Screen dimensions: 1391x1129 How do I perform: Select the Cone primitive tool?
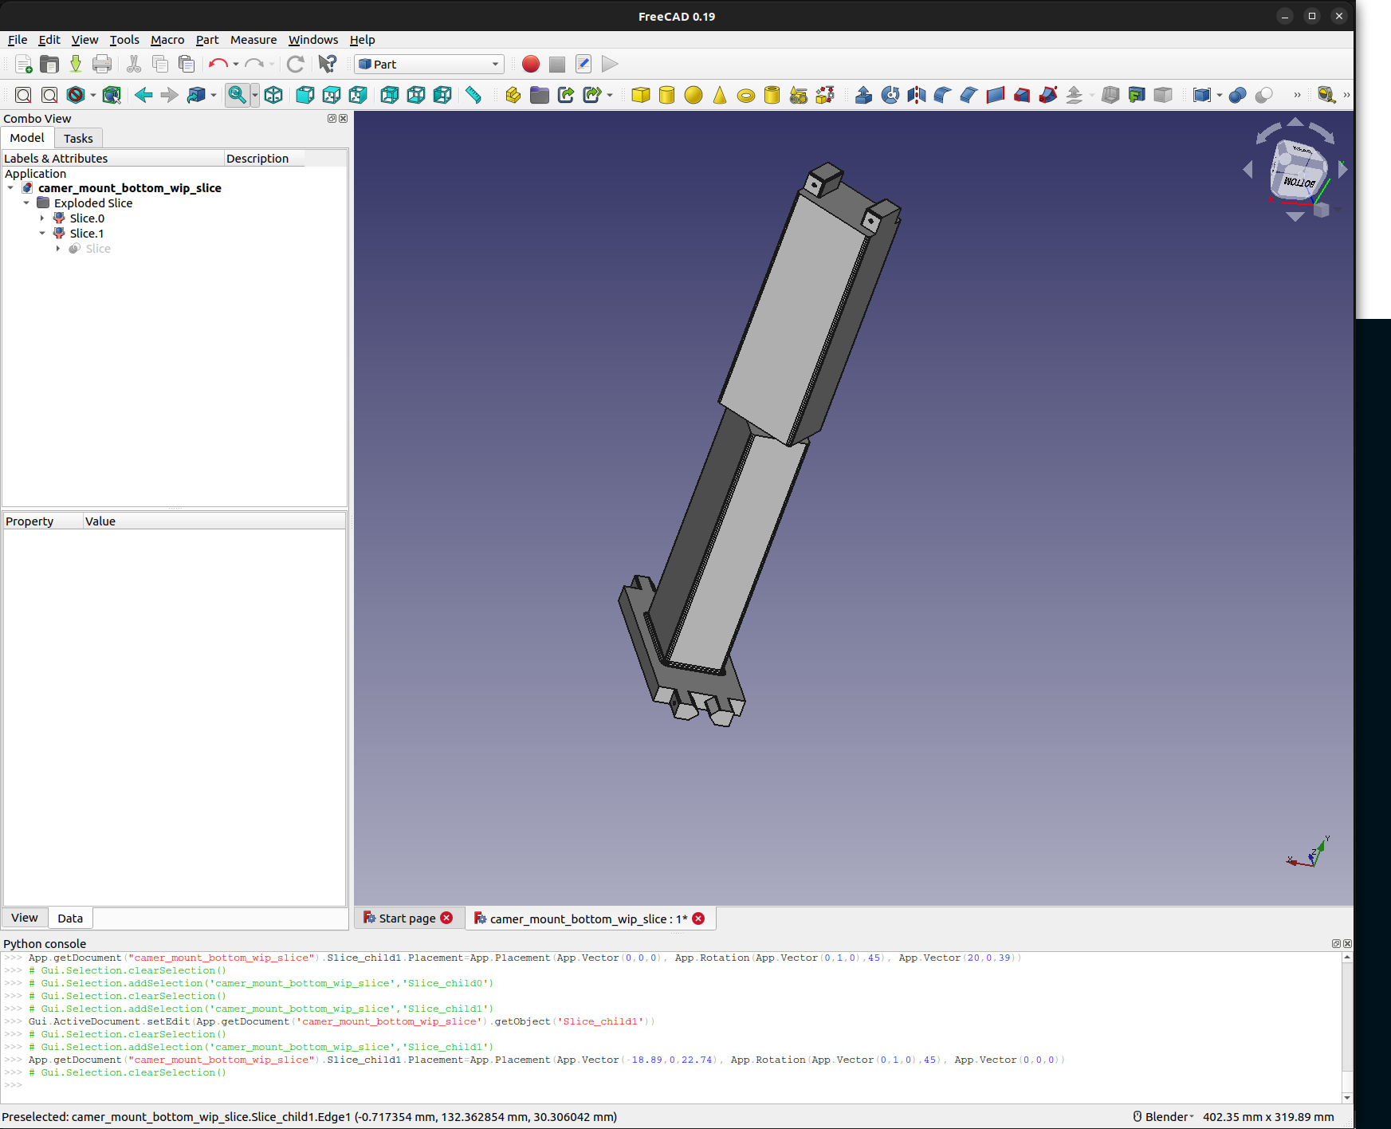719,95
